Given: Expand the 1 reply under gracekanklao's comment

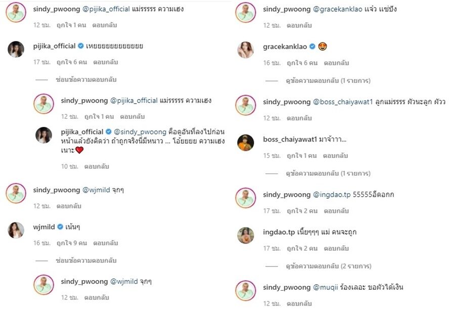Looking at the screenshot, I should [328, 80].
